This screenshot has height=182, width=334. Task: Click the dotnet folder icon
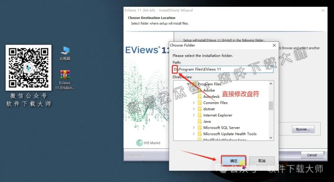(x=200, y=109)
